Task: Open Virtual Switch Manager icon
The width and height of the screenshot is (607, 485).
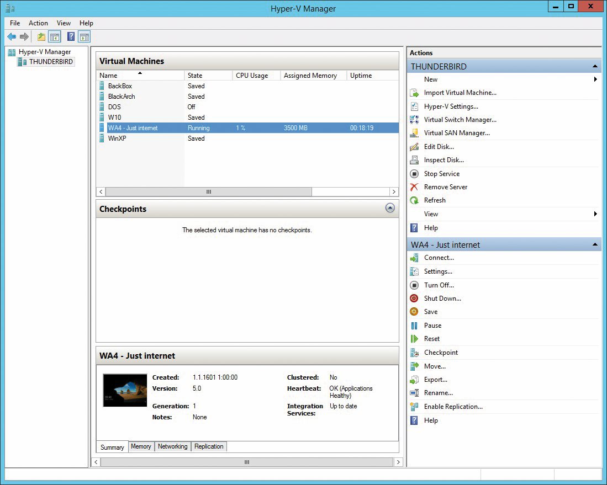Action: (x=414, y=120)
